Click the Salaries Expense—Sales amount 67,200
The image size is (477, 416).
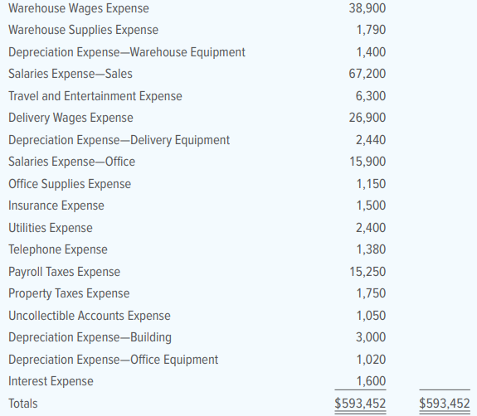tap(367, 74)
